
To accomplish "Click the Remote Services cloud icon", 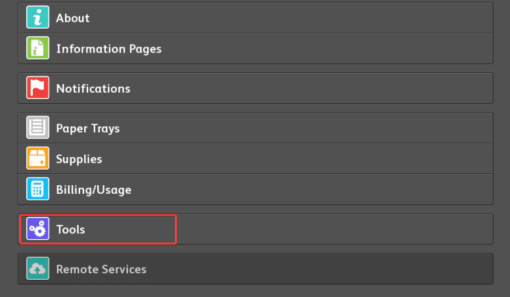I will [x=37, y=269].
